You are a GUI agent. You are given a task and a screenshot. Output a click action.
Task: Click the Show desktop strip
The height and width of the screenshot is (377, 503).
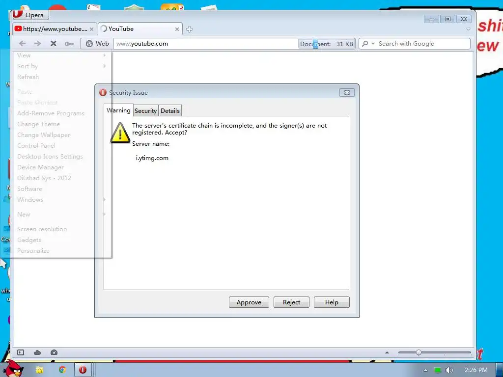click(x=500, y=370)
